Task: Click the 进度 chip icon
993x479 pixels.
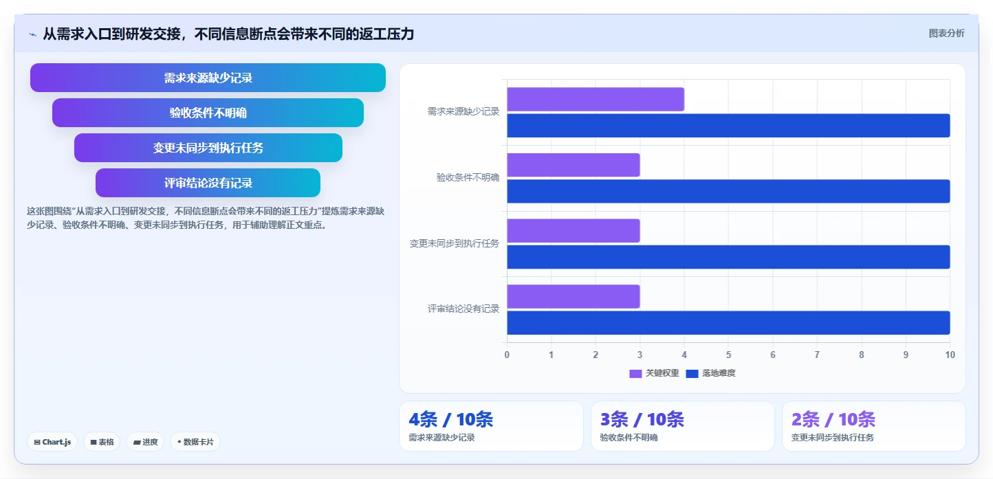Action: pyautogui.click(x=137, y=443)
